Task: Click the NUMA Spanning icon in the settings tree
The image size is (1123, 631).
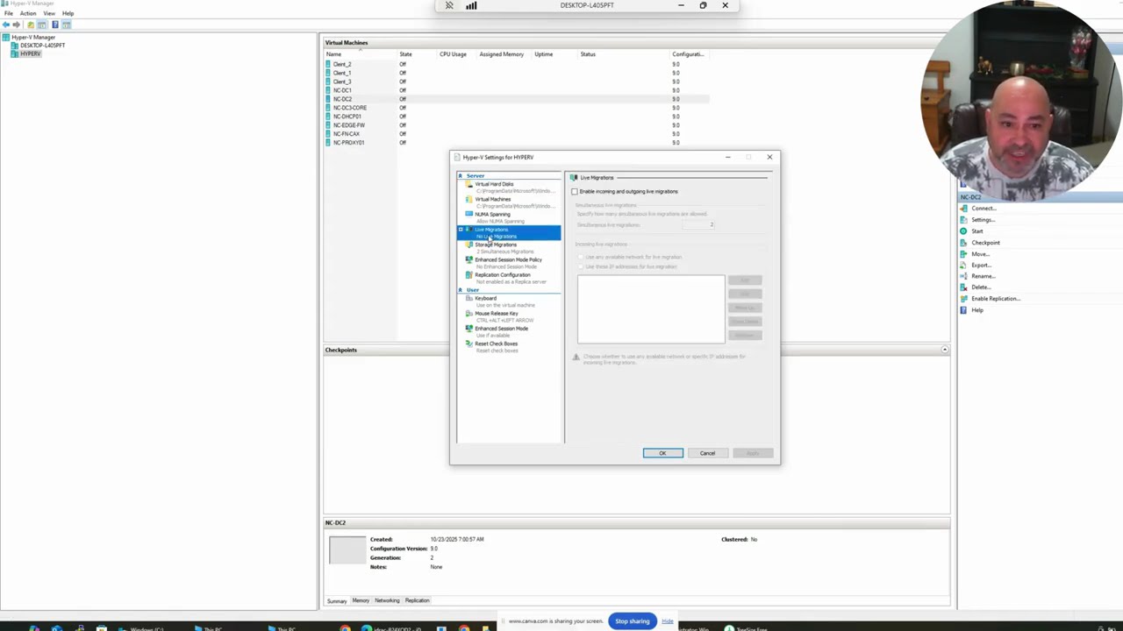Action: tap(469, 214)
